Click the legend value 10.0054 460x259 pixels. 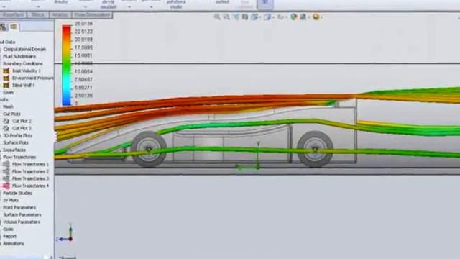click(83, 71)
